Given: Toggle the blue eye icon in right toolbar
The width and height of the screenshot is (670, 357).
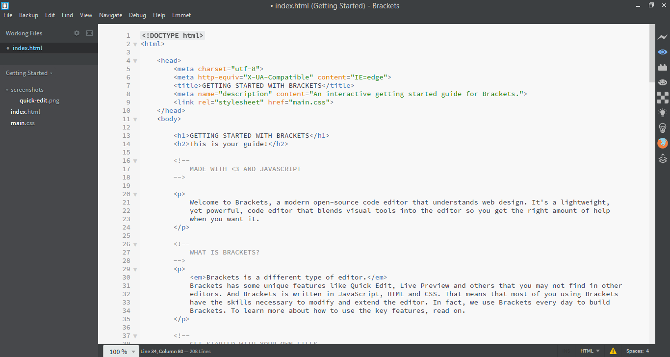Looking at the screenshot, I should pyautogui.click(x=663, y=52).
